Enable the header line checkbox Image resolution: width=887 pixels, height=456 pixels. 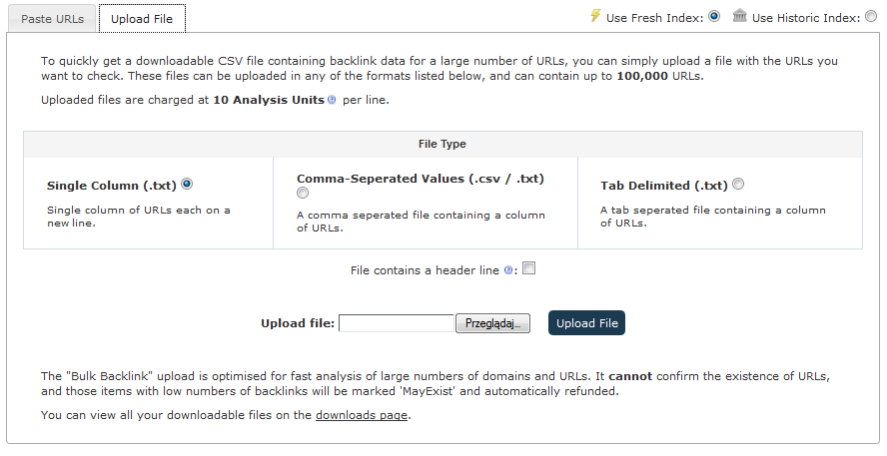[x=529, y=268]
